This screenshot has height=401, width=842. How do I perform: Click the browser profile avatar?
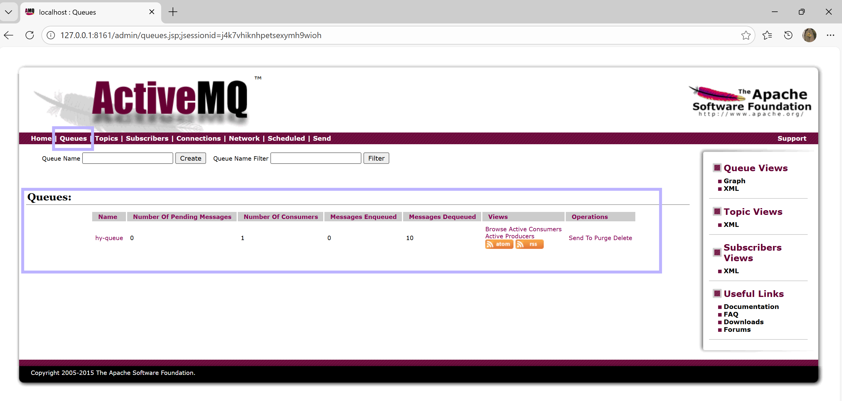coord(809,35)
